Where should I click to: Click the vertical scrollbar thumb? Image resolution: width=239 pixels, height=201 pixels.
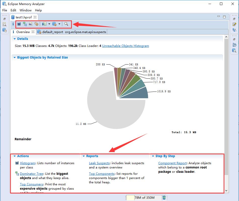(226, 107)
